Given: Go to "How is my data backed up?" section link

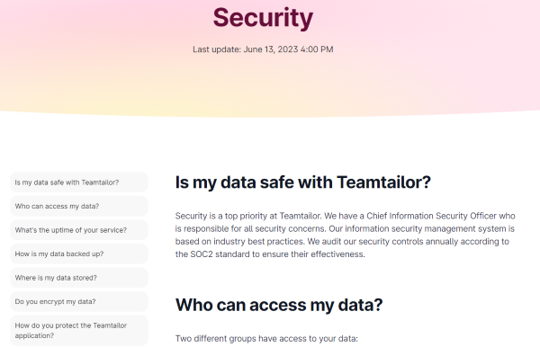Looking at the screenshot, I should (79, 254).
